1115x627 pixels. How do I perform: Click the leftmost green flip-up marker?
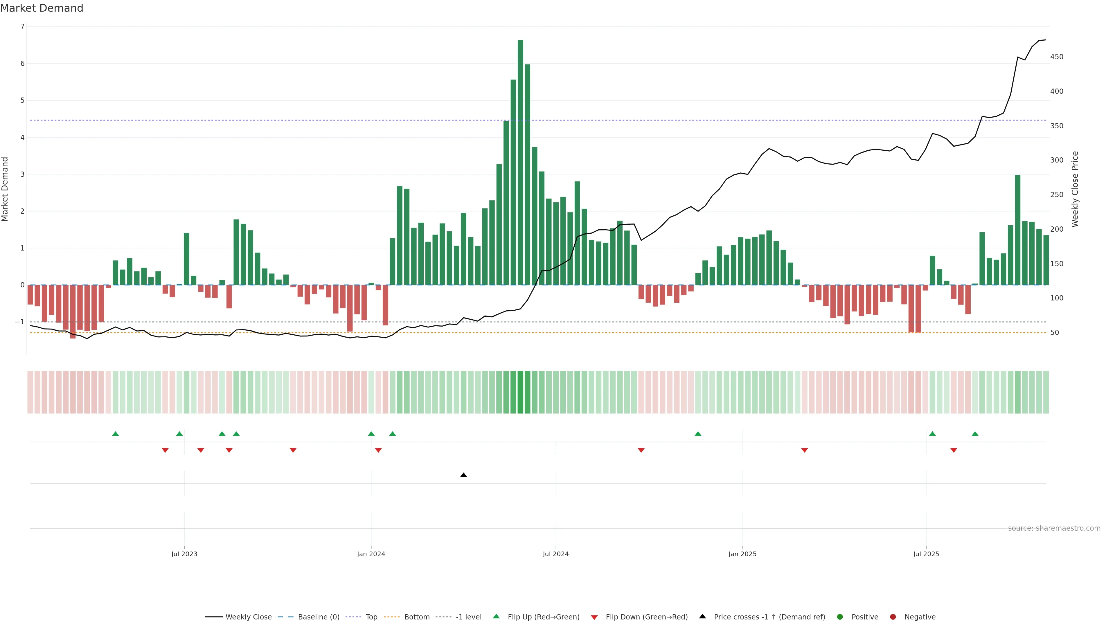click(x=115, y=434)
